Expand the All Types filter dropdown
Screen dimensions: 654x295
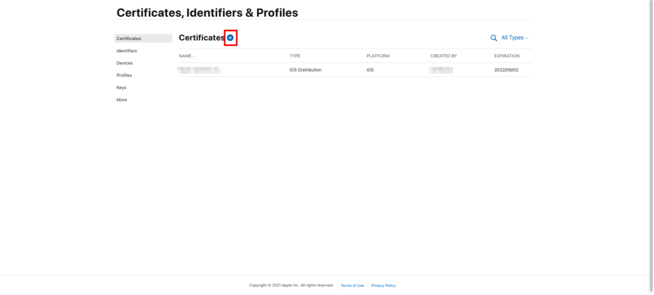coord(515,38)
